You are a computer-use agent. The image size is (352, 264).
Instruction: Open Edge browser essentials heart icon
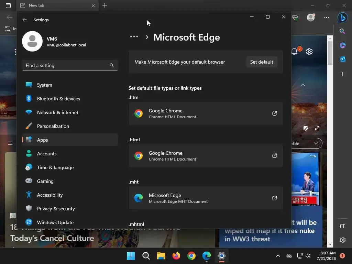pyautogui.click(x=295, y=17)
